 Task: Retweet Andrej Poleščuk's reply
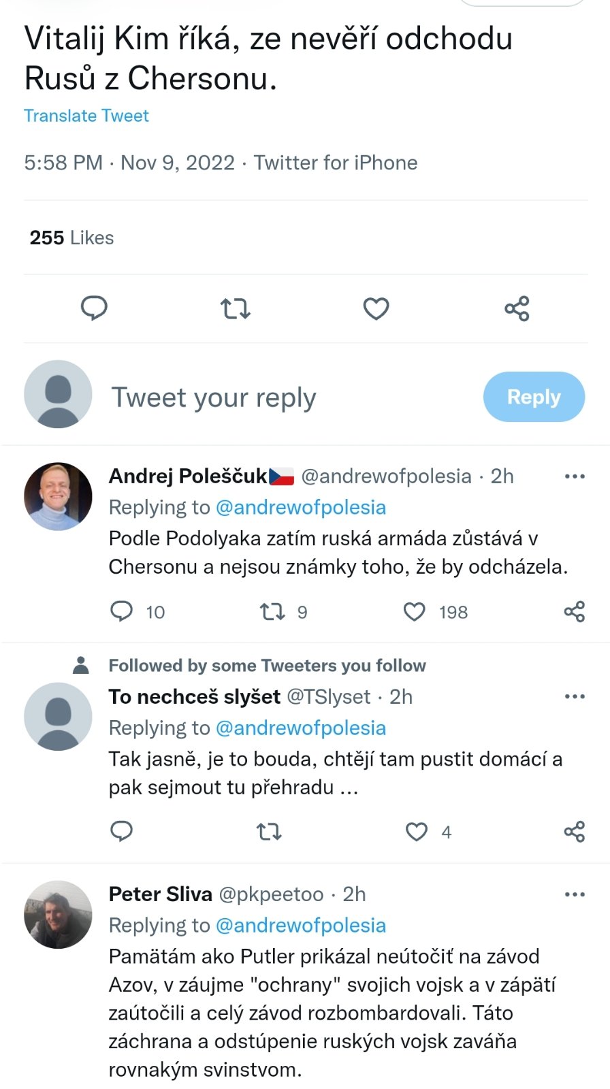coord(272,611)
